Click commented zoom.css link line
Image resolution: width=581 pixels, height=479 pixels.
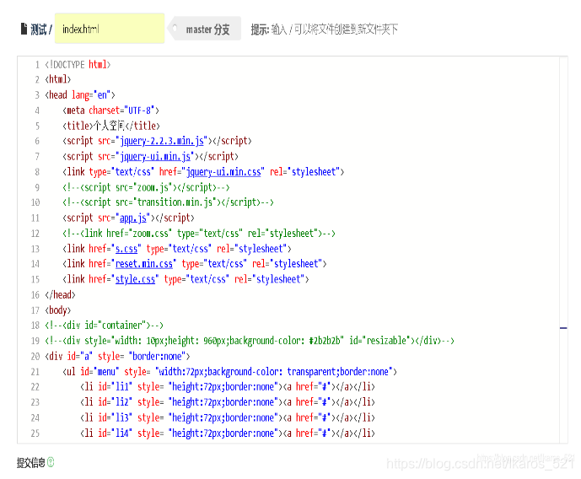point(199,234)
